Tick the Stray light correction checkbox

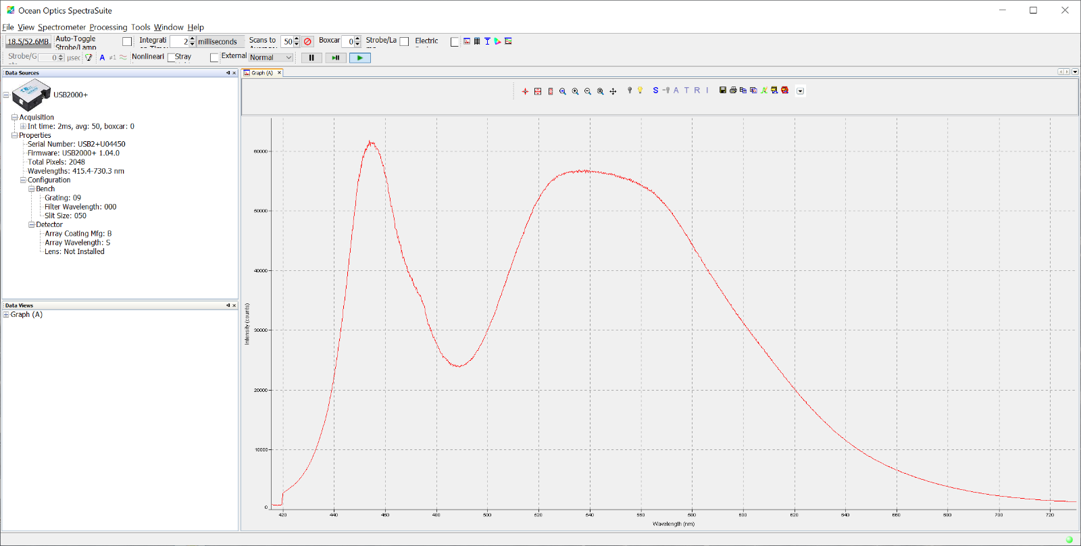pyautogui.click(x=215, y=57)
